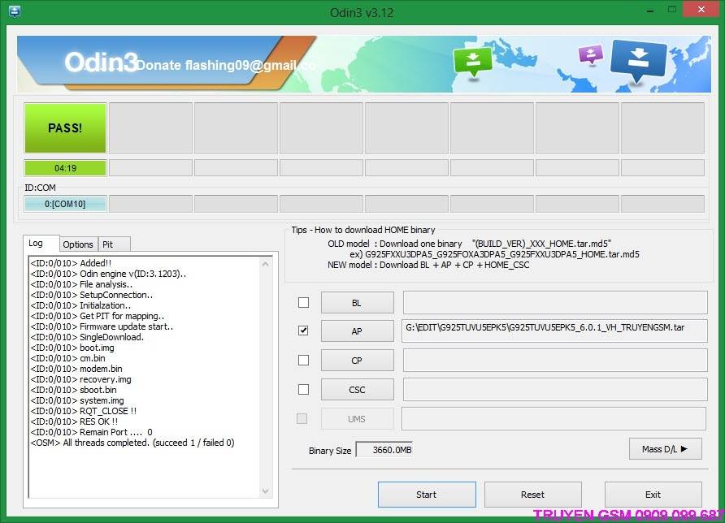
Task: Open the Mass D/L menu
Action: coord(666,448)
